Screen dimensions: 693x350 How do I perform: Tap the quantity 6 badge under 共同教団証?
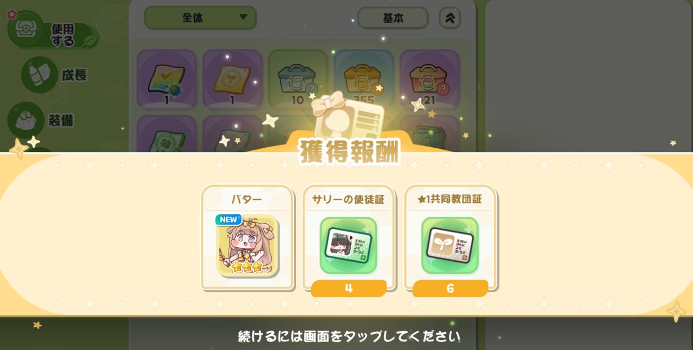click(450, 288)
